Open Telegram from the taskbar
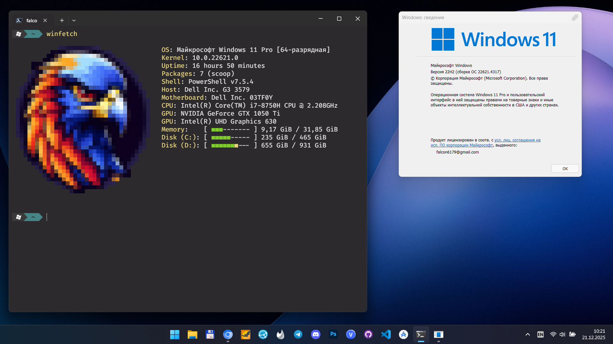 (298, 334)
